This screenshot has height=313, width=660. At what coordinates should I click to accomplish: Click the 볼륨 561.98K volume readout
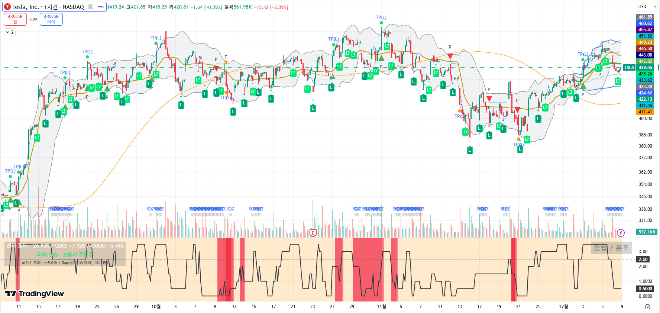[238, 7]
